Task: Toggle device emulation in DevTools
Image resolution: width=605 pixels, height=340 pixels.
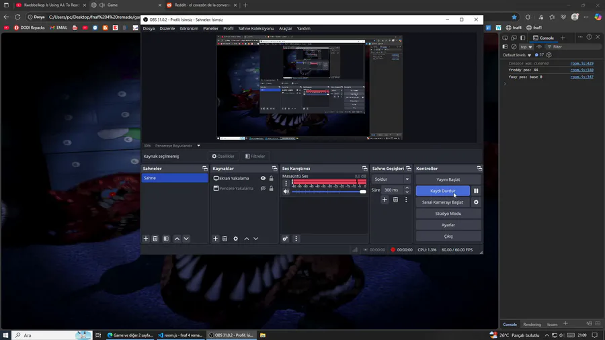Action: (514, 38)
